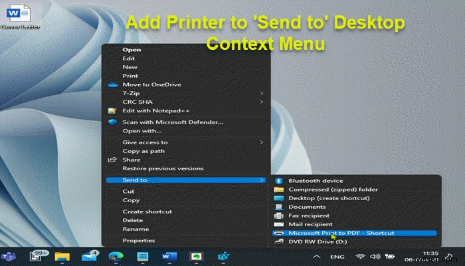Click the Print to PDF printer icon
The image size is (465, 266).
[279, 233]
